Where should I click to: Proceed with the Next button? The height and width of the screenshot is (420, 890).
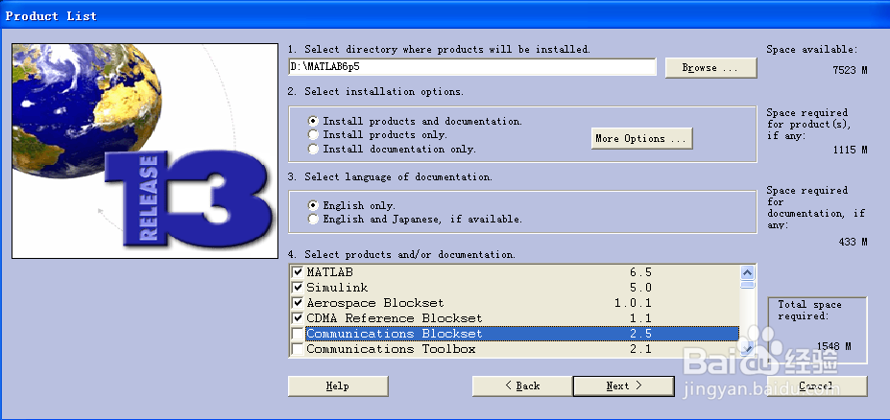tap(624, 386)
